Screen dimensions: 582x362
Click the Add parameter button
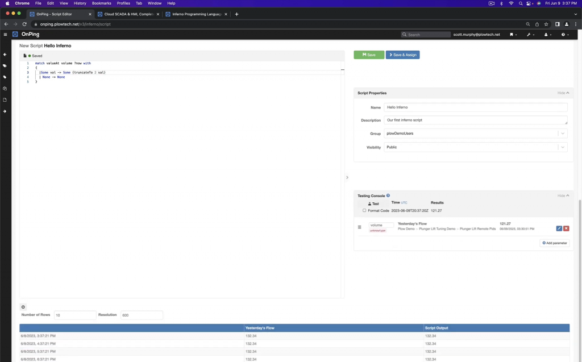coord(555,243)
